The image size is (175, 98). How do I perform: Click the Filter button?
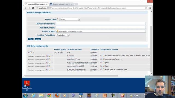pyautogui.click(x=31, y=39)
